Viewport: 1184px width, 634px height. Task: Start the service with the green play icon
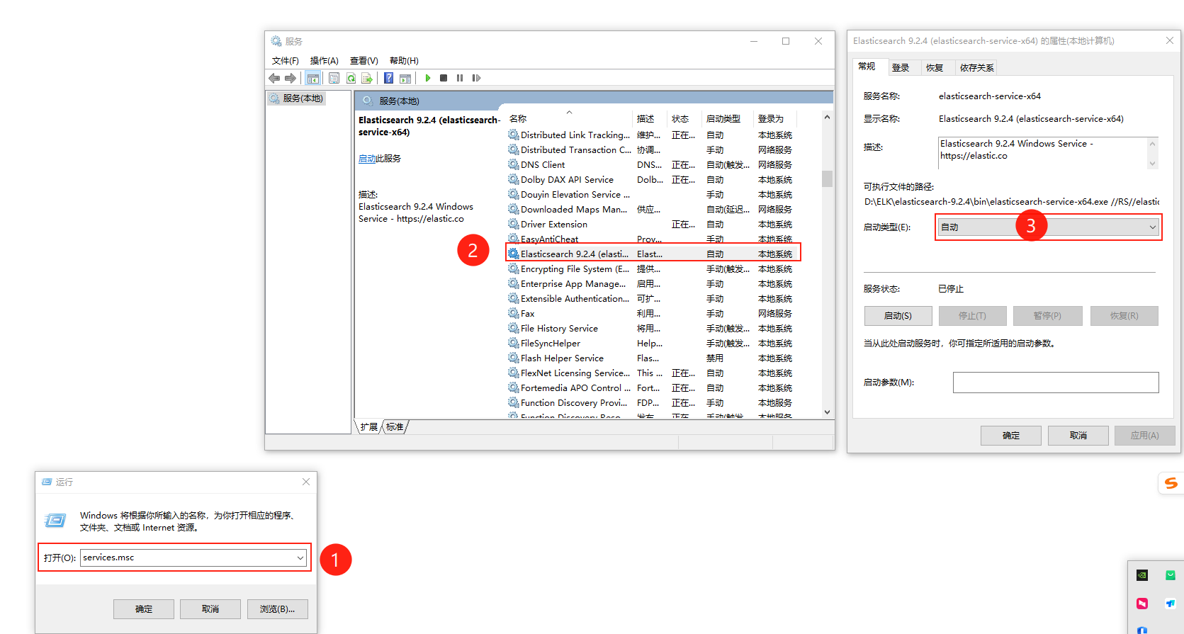[x=427, y=78]
